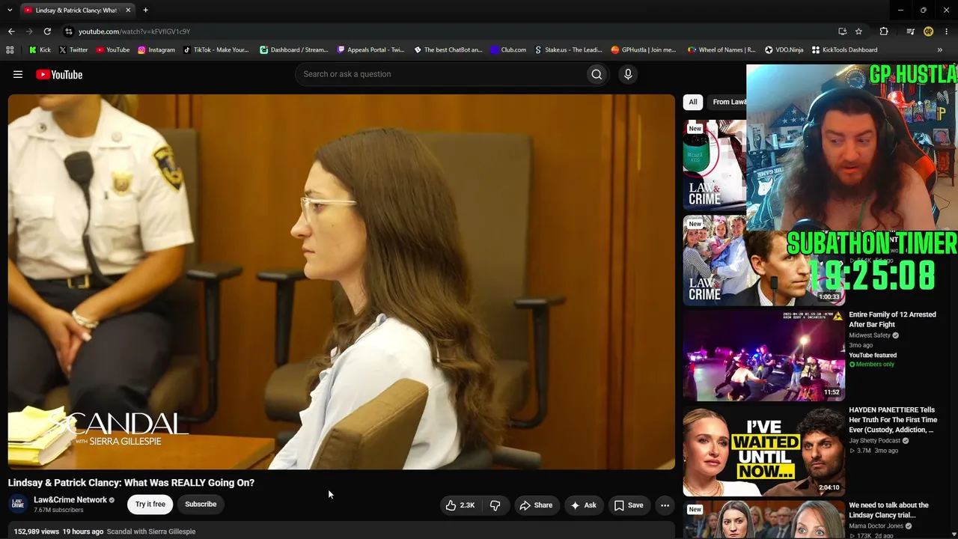
Task: Click the browser address bar URL
Action: pyautogui.click(x=135, y=31)
